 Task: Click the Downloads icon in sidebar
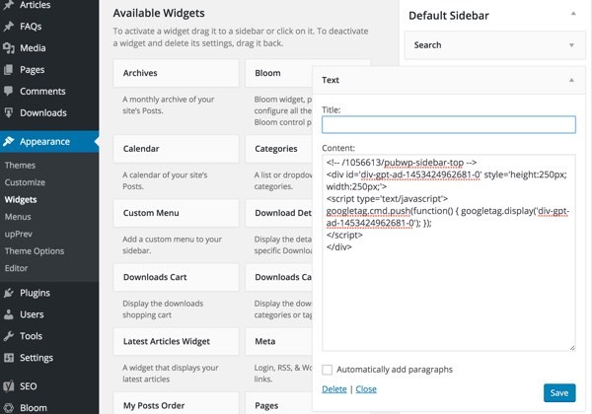(8, 112)
